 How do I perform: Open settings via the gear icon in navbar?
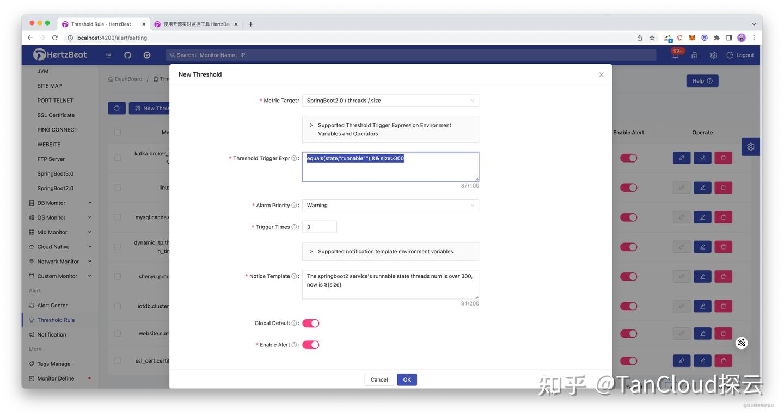point(713,55)
